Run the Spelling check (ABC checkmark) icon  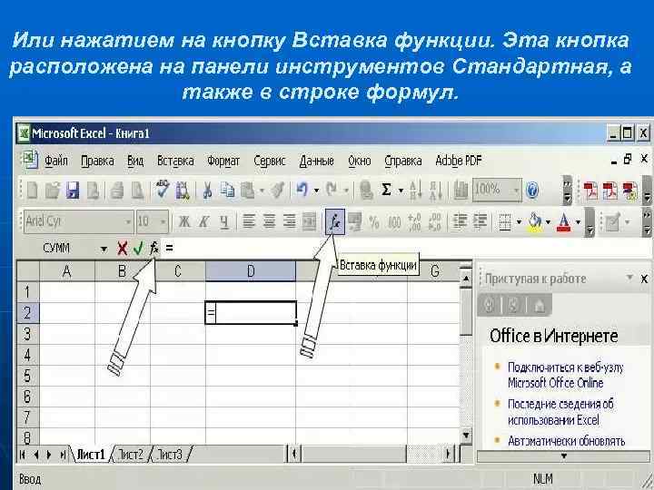162,190
